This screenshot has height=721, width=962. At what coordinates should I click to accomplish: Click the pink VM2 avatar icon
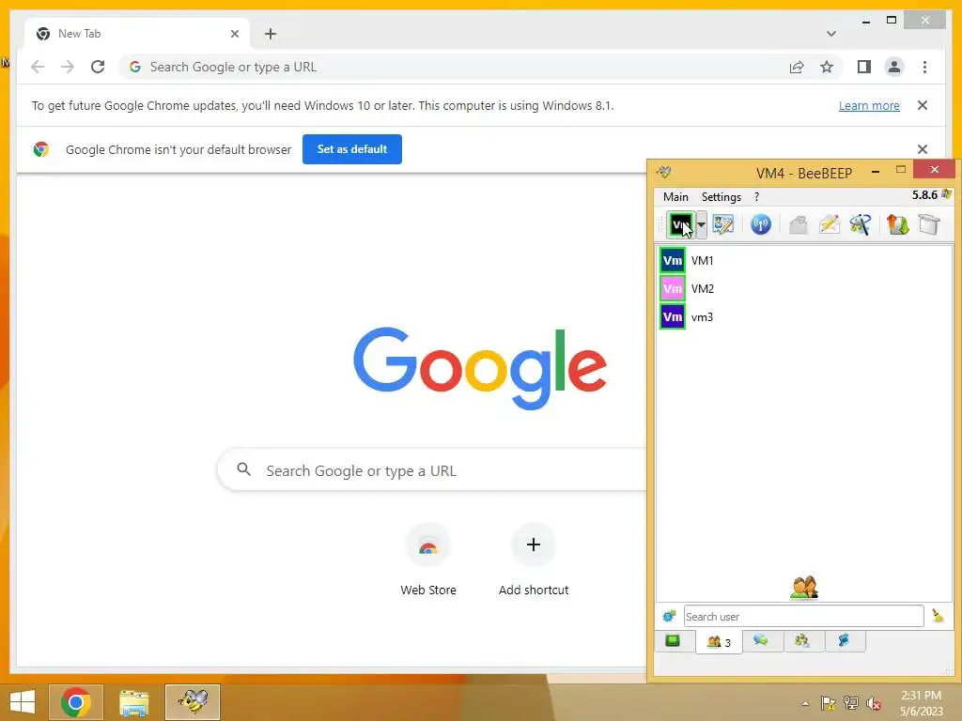[x=673, y=289]
